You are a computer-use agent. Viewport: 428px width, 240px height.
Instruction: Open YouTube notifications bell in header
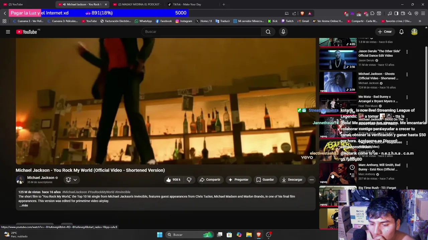pos(401,32)
